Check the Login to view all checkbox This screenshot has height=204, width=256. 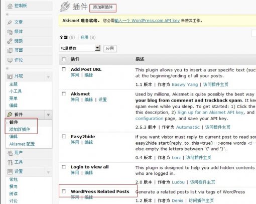(x=64, y=167)
